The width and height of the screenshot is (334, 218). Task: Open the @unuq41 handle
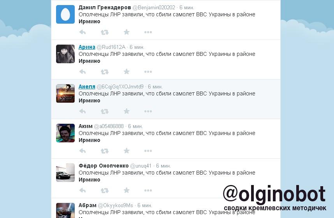pos(141,166)
